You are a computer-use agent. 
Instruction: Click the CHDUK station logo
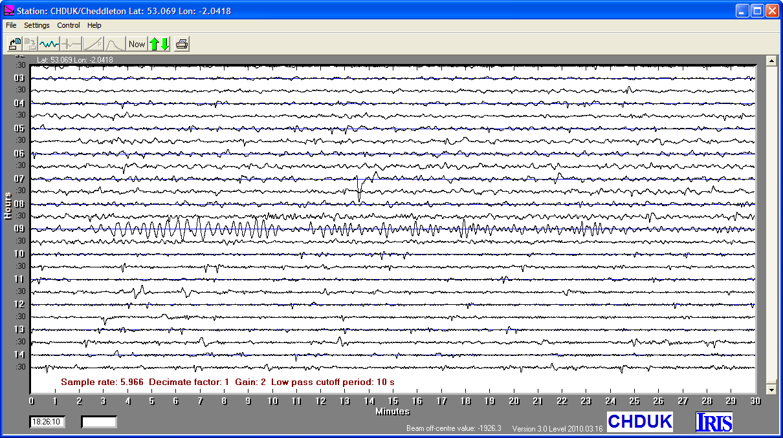pos(639,422)
